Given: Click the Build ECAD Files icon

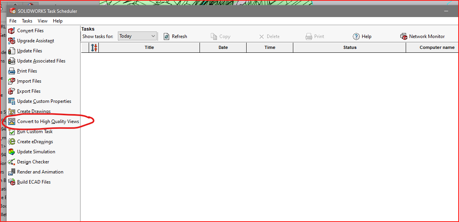Looking at the screenshot, I should tap(11, 182).
